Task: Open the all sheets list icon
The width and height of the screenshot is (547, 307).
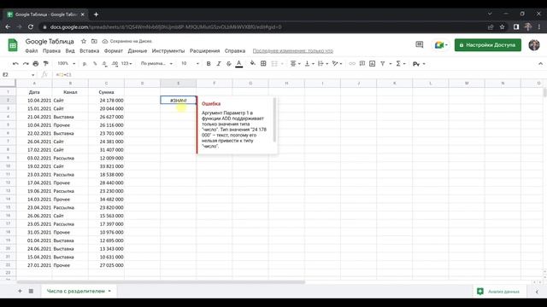Action: 31,291
